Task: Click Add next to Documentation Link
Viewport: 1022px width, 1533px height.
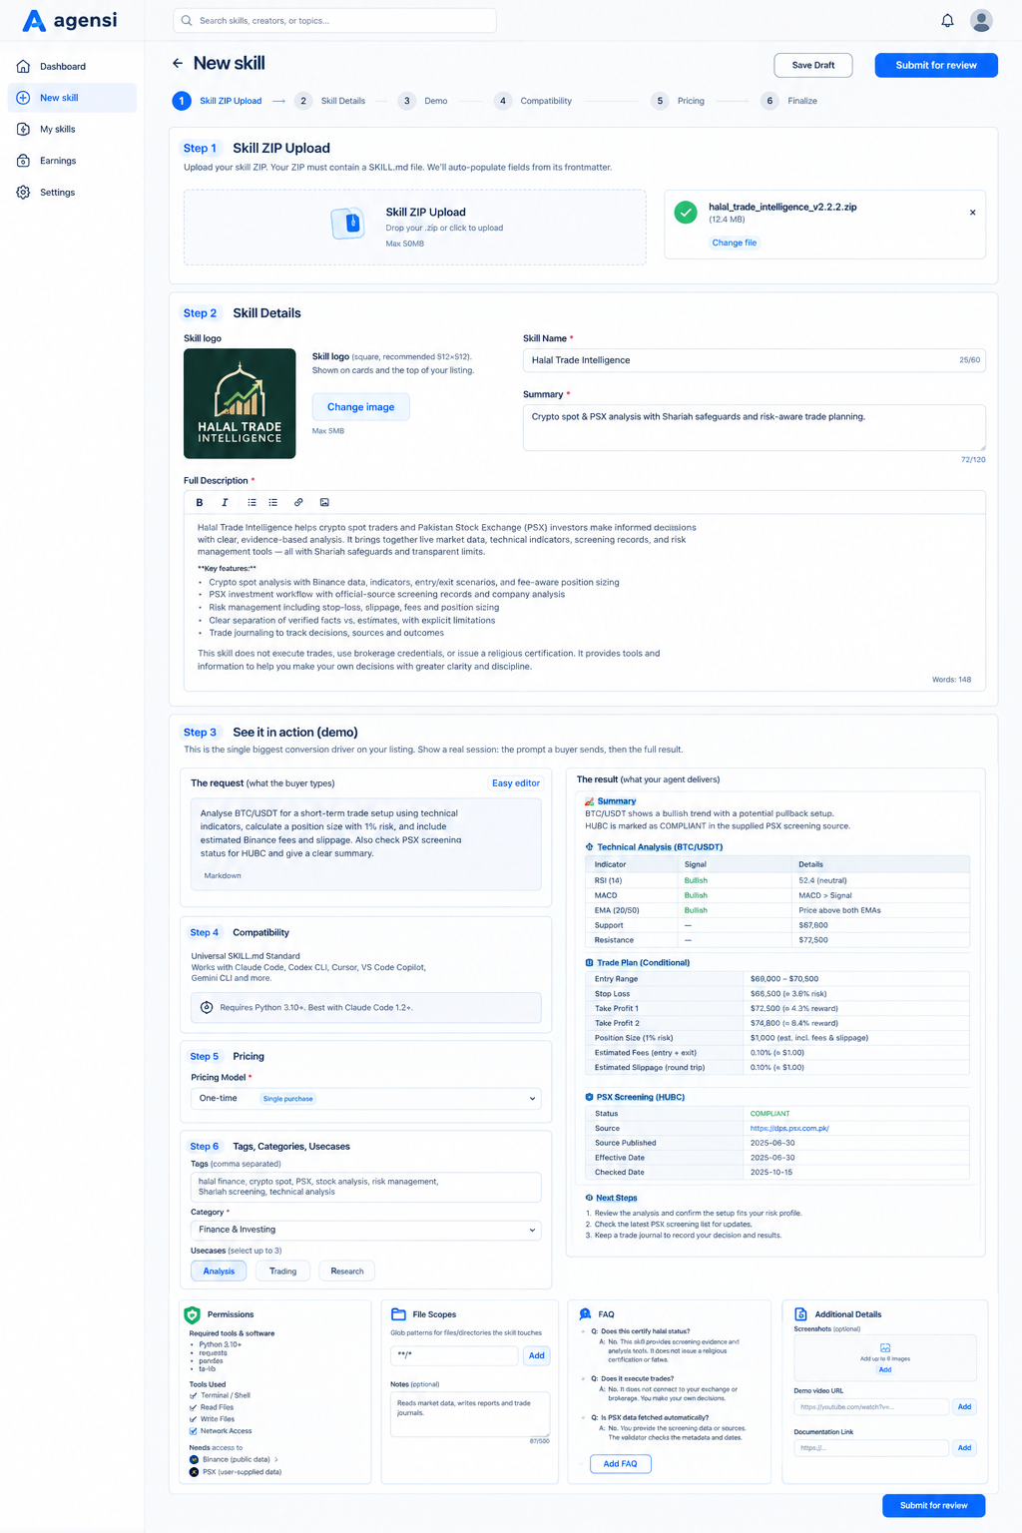Action: [964, 1447]
